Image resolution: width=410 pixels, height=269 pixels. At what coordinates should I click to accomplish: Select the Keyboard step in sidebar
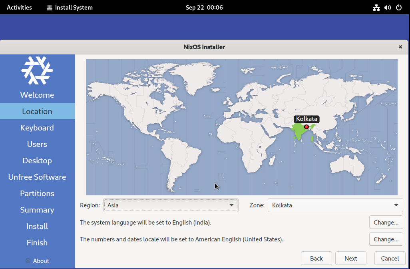[37, 128]
